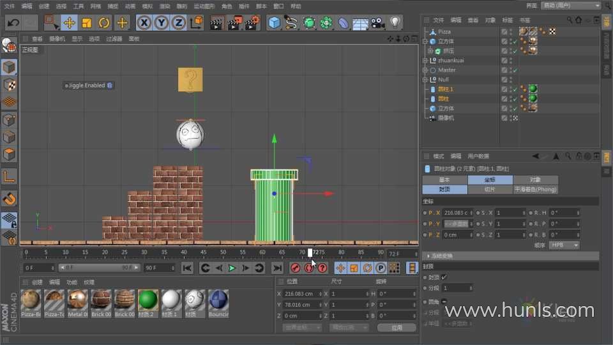Viewport: 613px width, 345px height.
Task: Click the Record Active Objects button
Action: point(296,268)
